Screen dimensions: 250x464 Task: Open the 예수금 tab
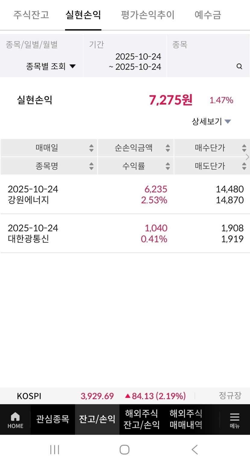click(208, 15)
